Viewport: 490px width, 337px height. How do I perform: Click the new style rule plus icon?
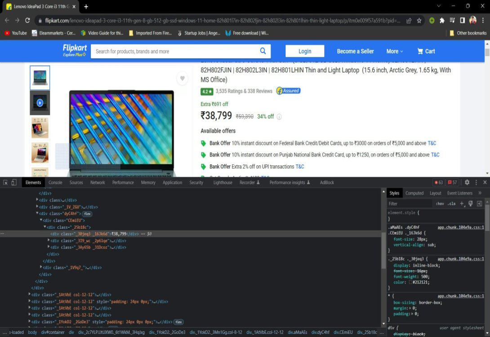(462, 204)
